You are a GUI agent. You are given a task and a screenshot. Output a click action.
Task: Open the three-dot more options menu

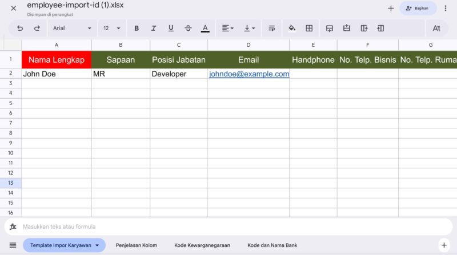coord(446,9)
